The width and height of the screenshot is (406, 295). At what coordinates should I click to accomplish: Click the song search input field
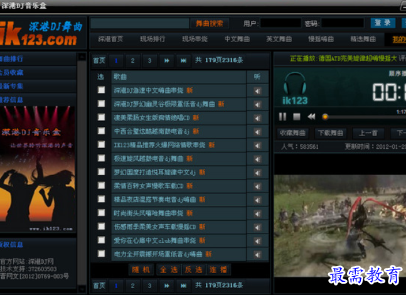140,23
